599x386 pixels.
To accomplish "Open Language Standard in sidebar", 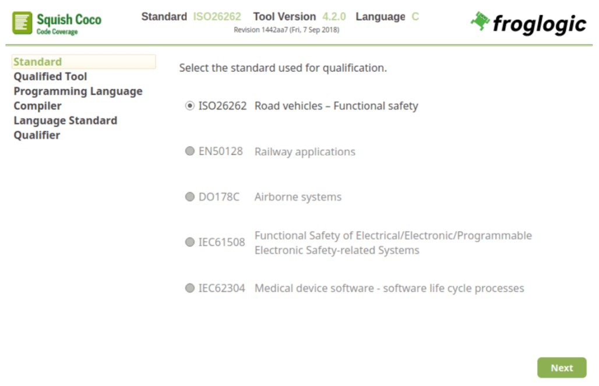I will click(65, 120).
